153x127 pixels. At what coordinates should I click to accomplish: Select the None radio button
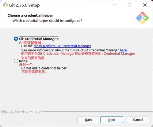point(16,61)
